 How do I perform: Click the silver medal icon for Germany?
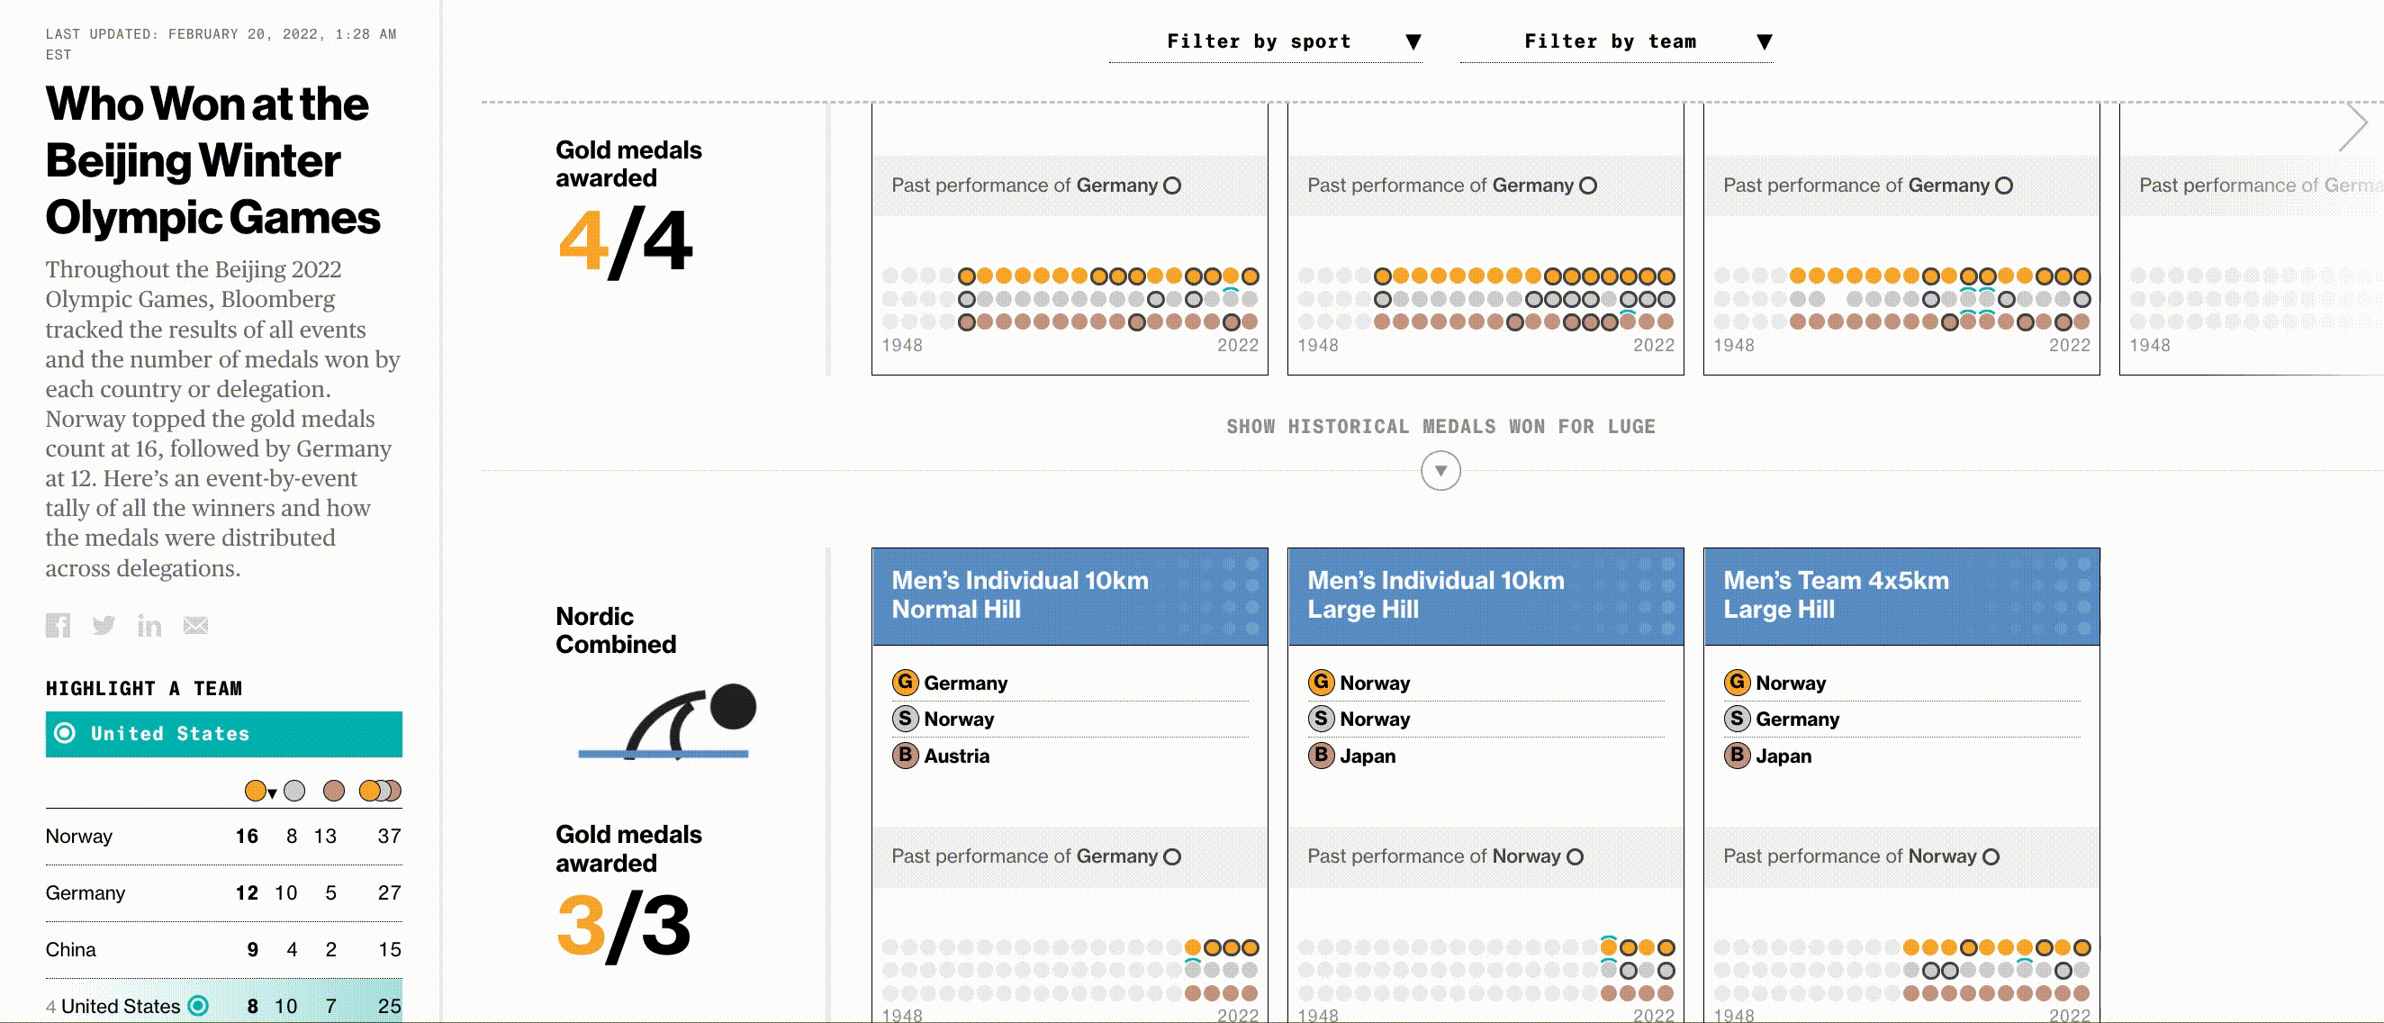[1735, 718]
